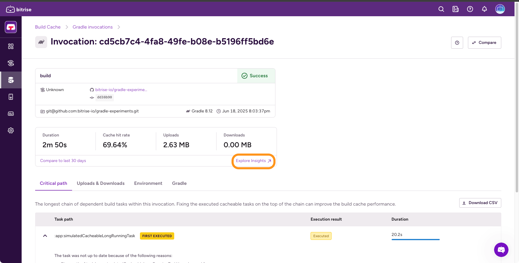Select the Build Cache sidebar icon
Image resolution: width=519 pixels, height=263 pixels.
click(11, 80)
